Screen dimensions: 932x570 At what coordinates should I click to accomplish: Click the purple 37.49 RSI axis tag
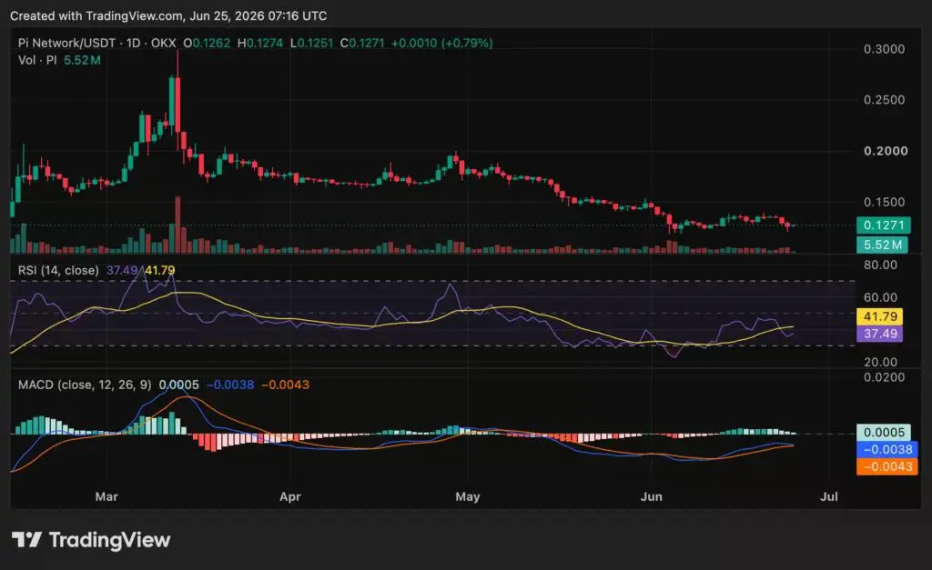pos(880,334)
